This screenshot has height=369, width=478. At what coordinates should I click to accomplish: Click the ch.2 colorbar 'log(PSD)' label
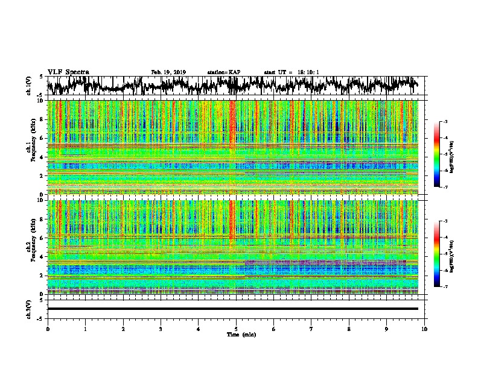451,256
